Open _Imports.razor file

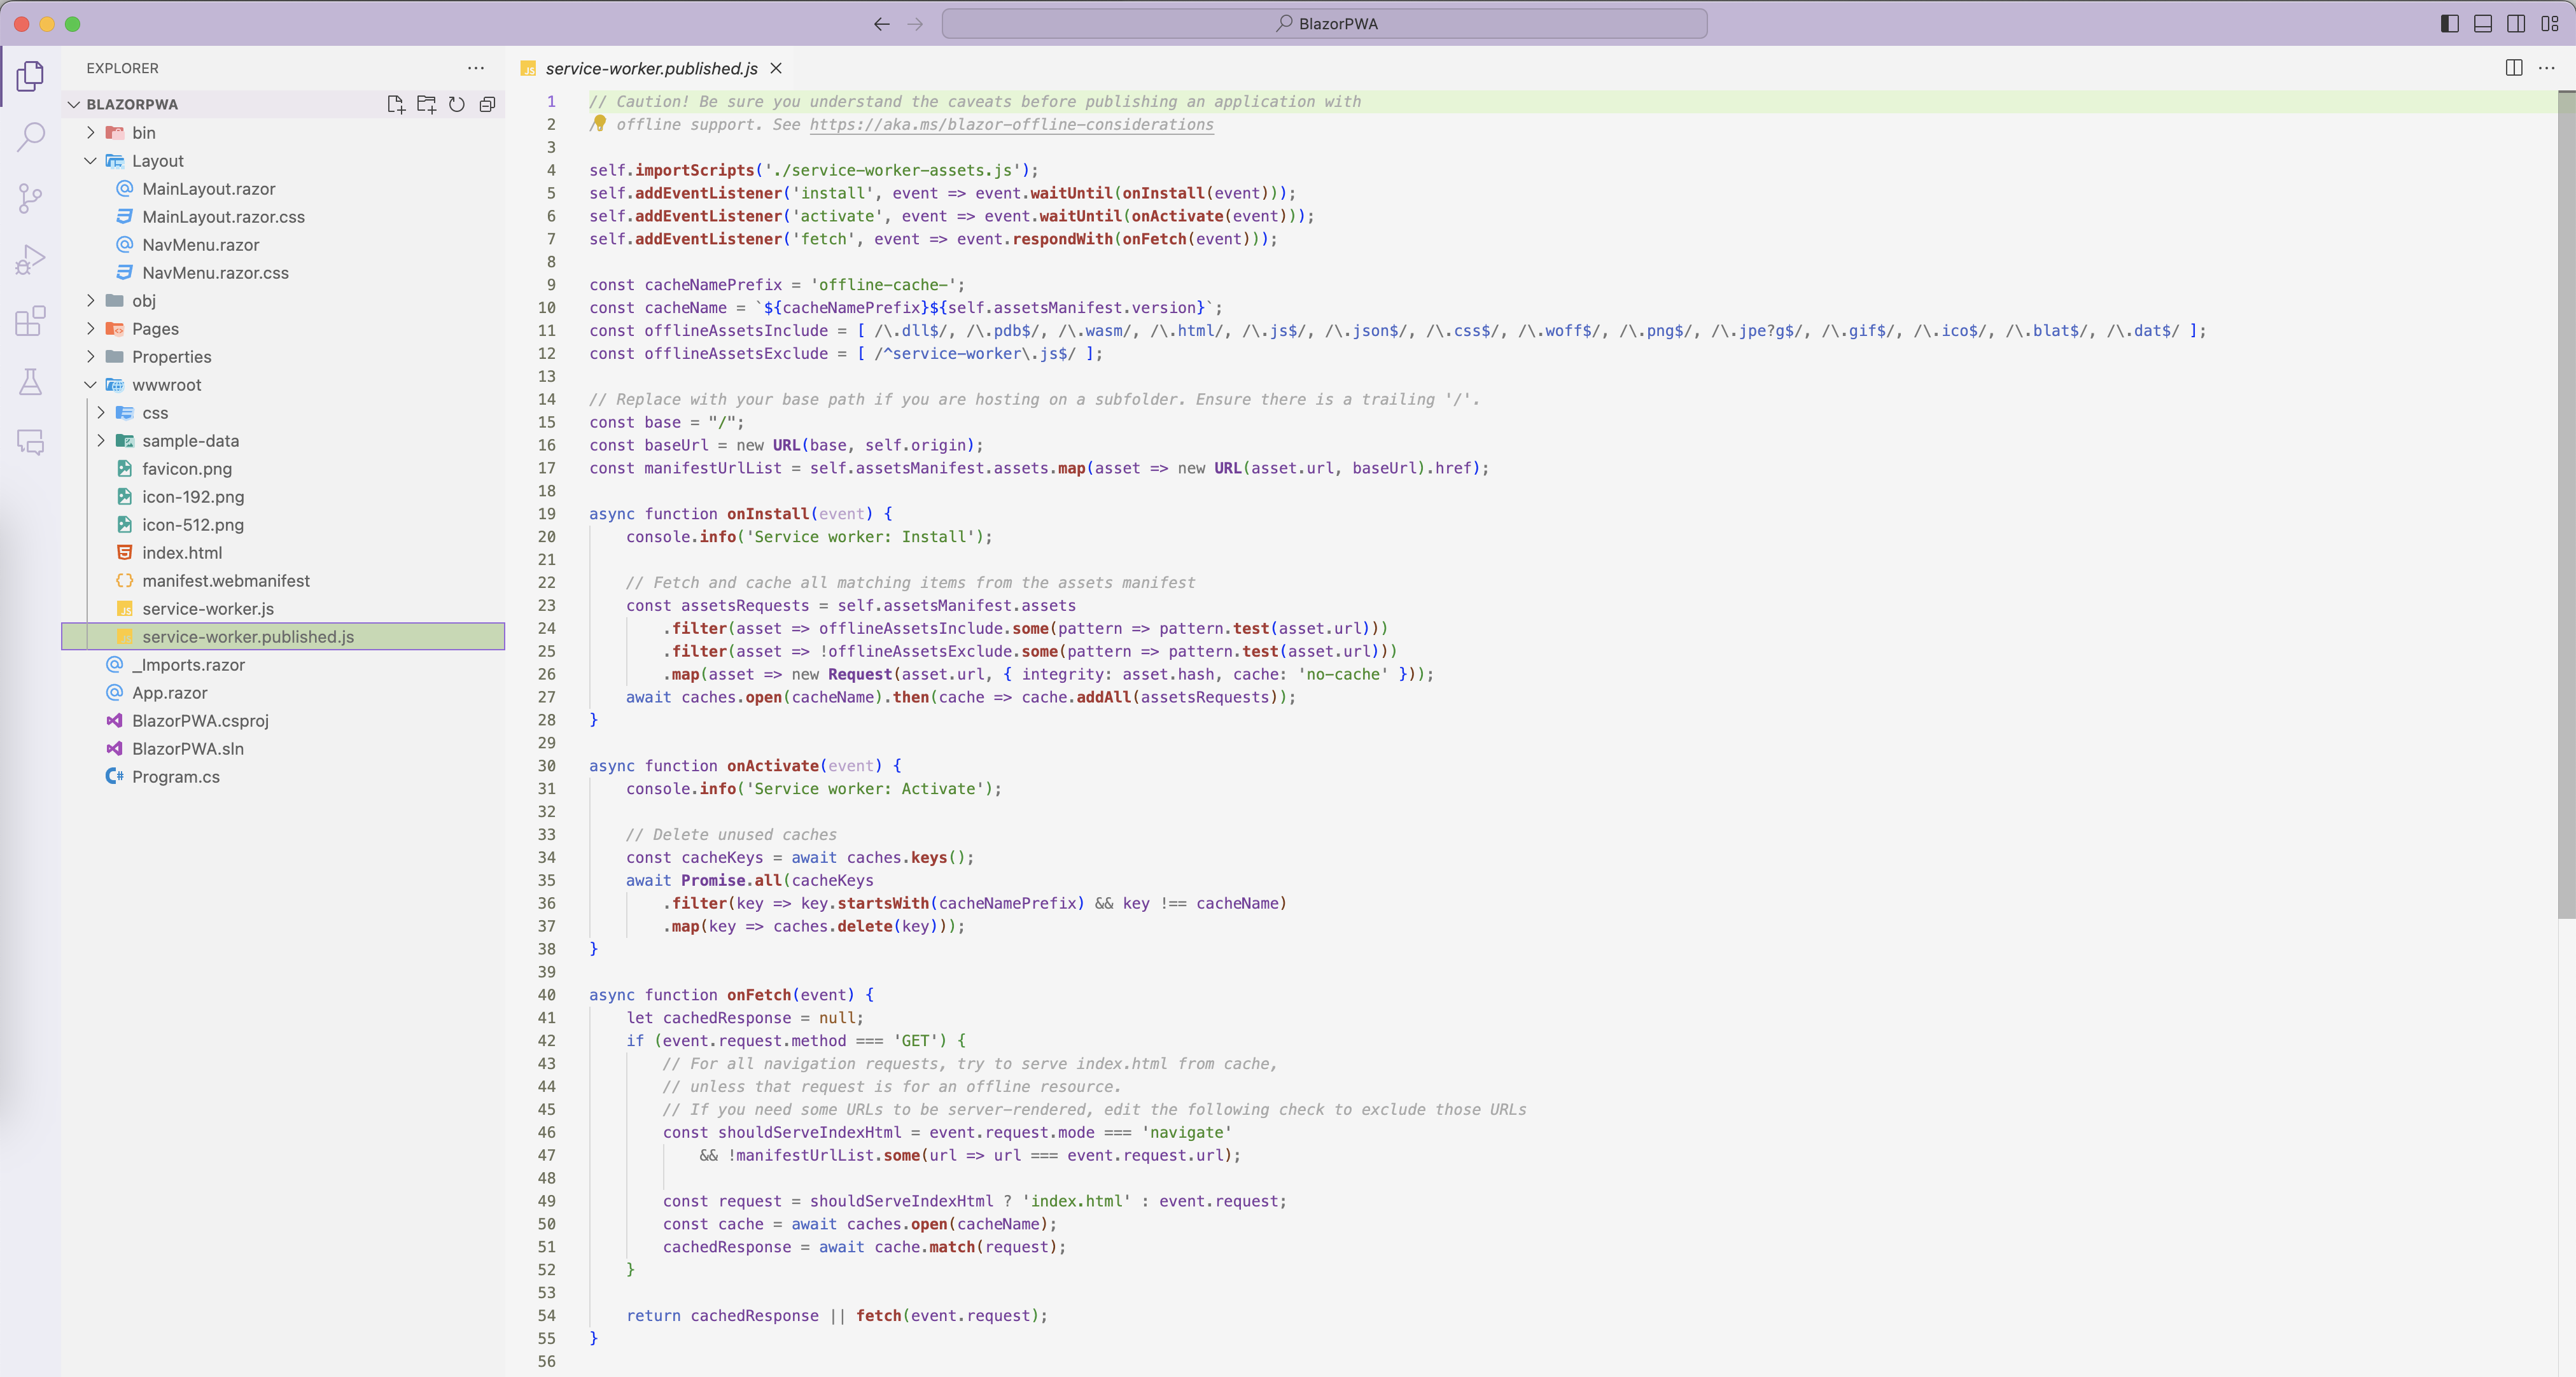click(283, 664)
